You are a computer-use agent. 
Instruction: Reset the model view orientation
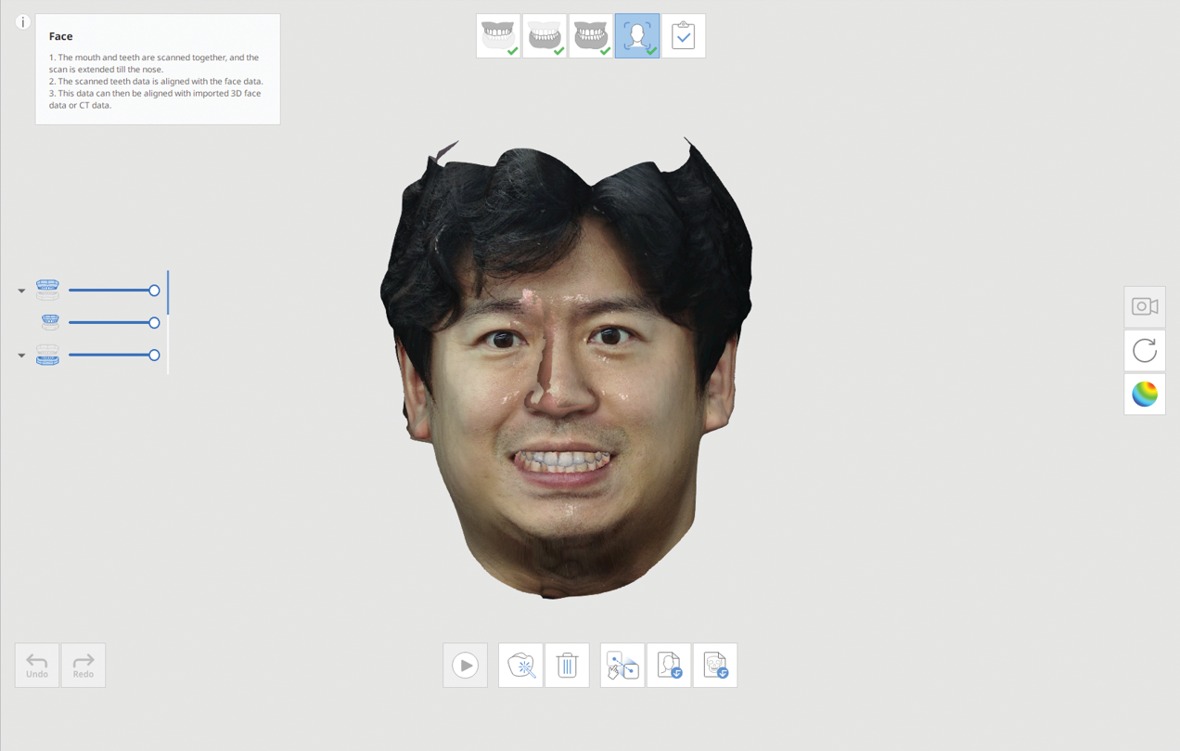click(1144, 350)
